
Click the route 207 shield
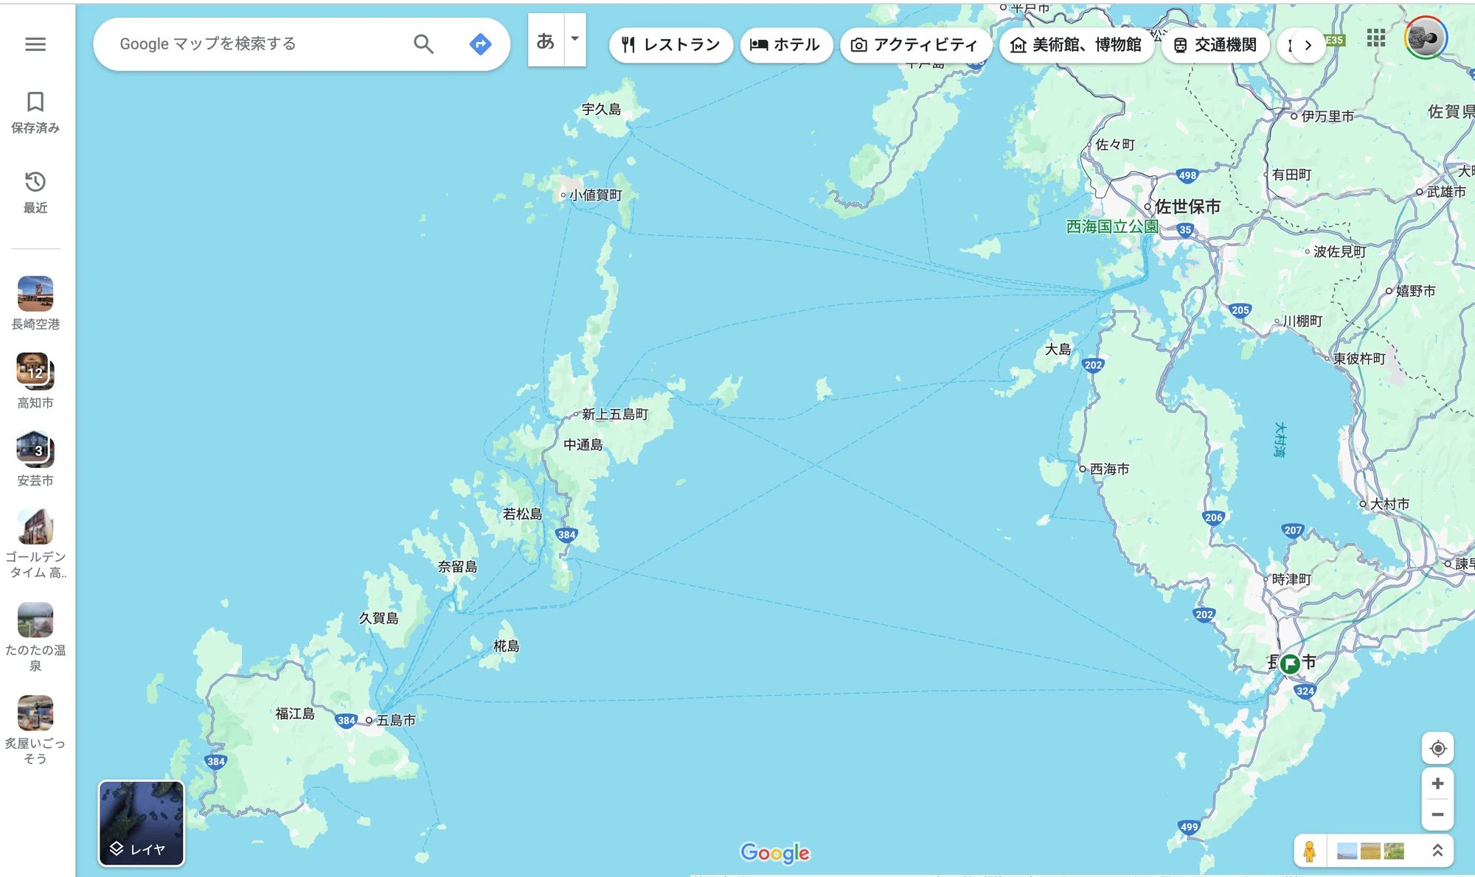point(1293,530)
